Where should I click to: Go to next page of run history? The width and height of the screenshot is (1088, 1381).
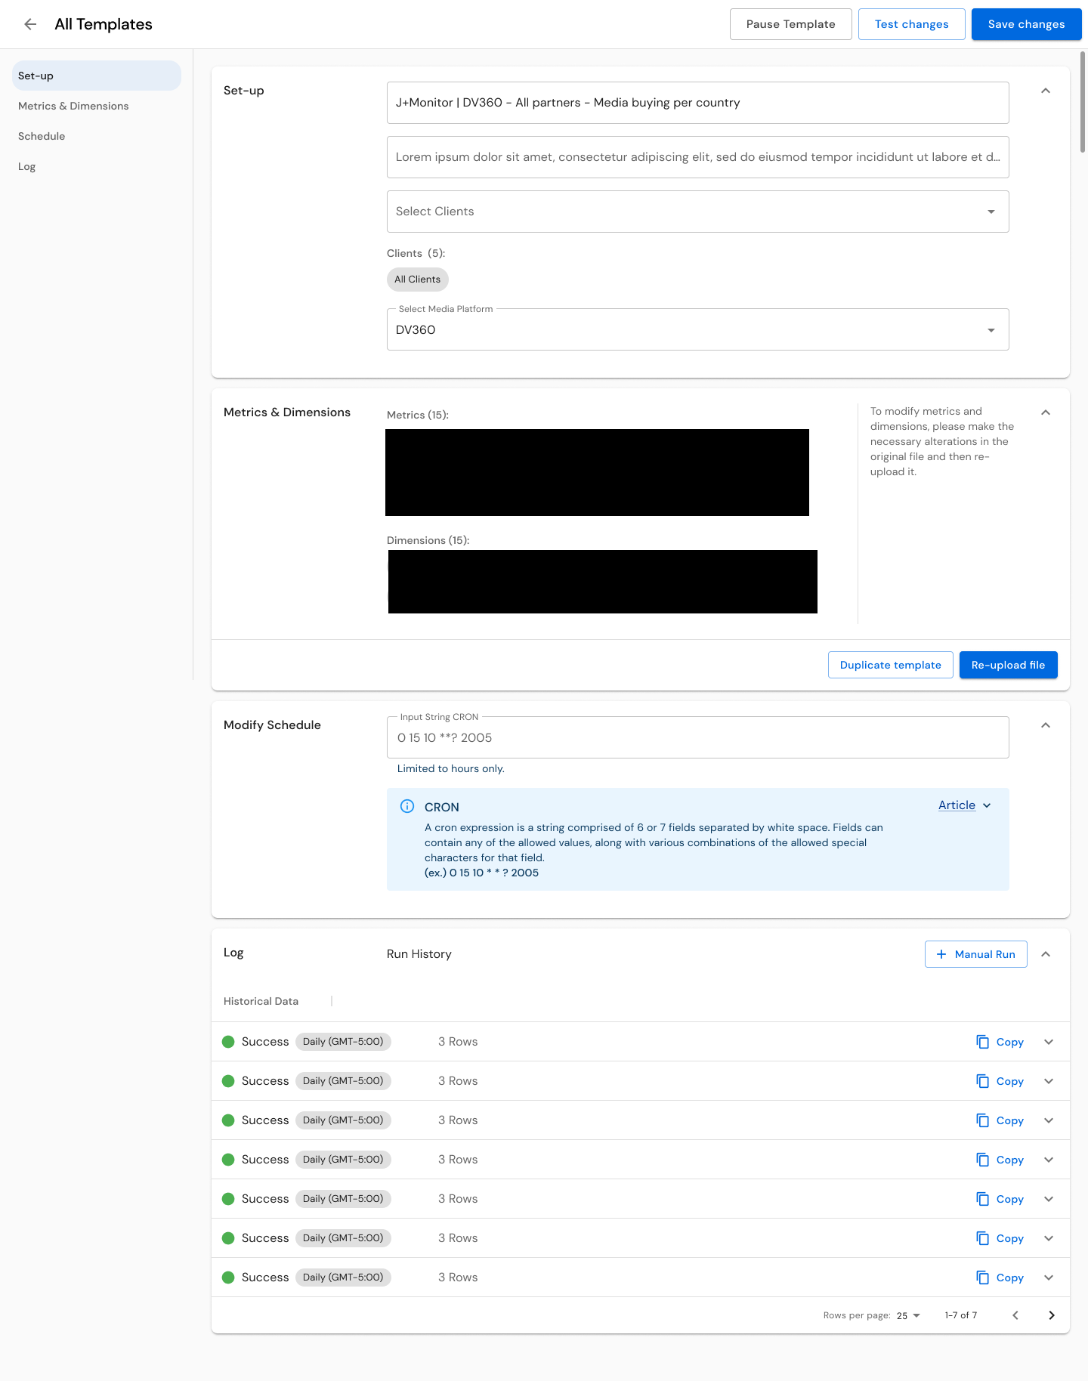coord(1052,1315)
